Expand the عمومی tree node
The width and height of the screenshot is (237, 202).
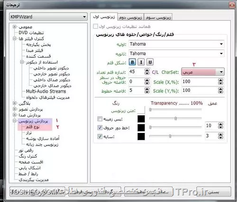[x=14, y=26]
